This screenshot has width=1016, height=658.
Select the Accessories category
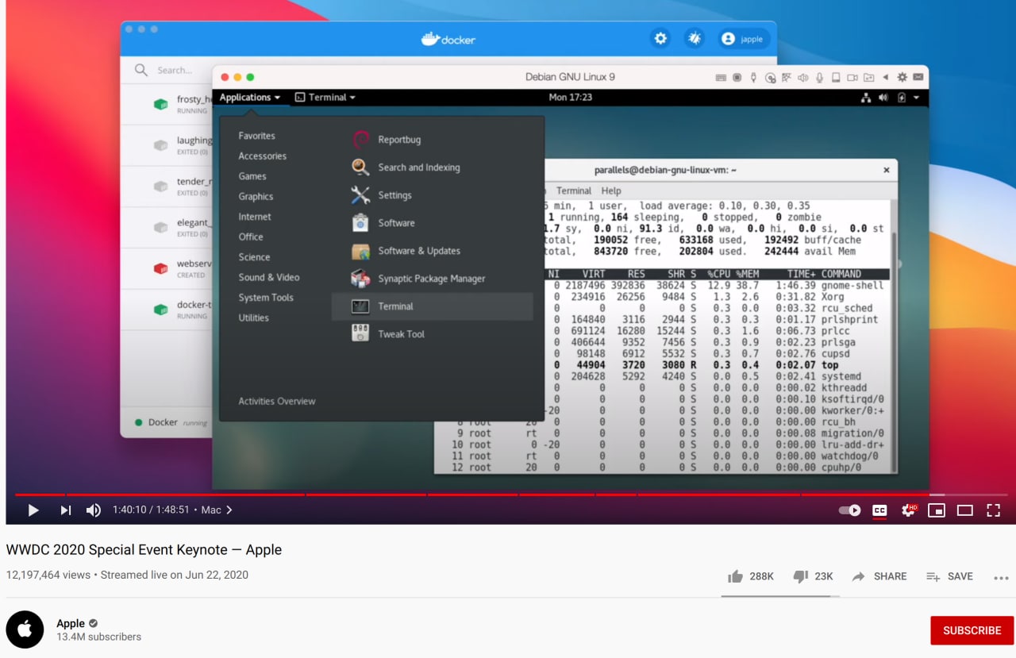262,156
